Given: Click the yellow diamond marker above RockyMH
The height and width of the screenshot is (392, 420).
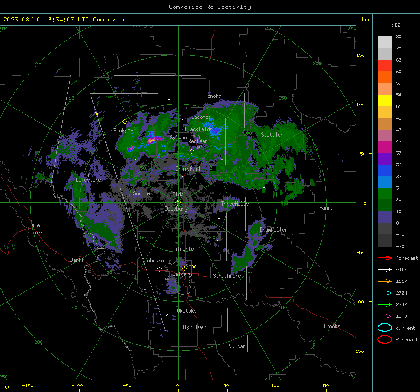Looking at the screenshot, I should (x=125, y=122).
